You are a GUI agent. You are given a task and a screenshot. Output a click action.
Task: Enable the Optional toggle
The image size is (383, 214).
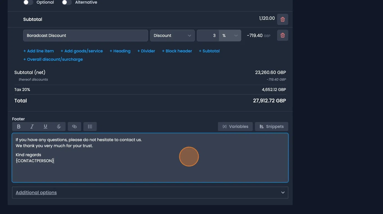28,2
